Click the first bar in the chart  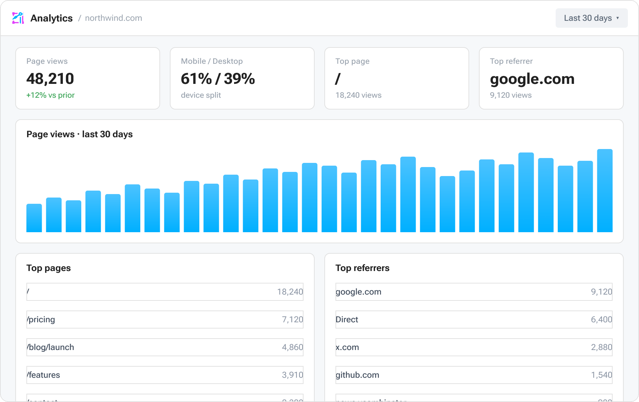pos(34,218)
